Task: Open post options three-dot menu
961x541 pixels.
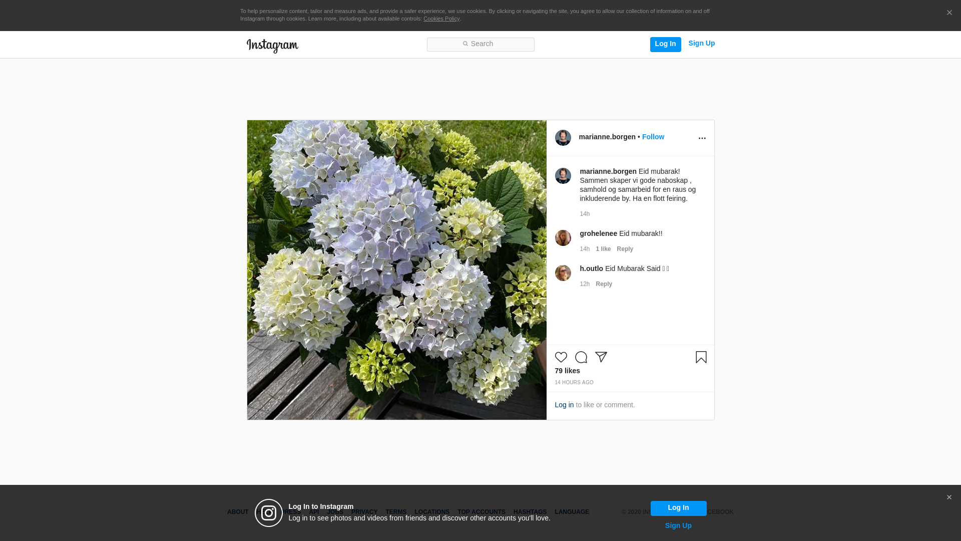Action: [x=702, y=138]
